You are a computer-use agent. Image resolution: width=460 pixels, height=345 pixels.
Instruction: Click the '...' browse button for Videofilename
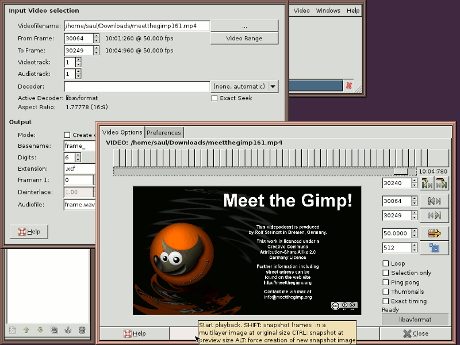coord(244,26)
